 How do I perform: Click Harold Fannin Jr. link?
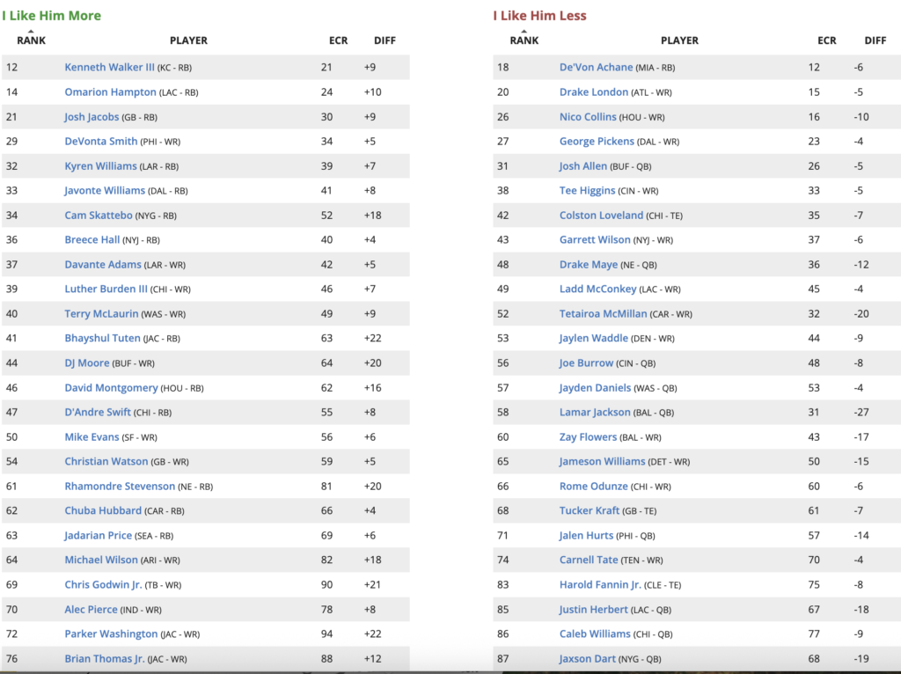pos(600,585)
